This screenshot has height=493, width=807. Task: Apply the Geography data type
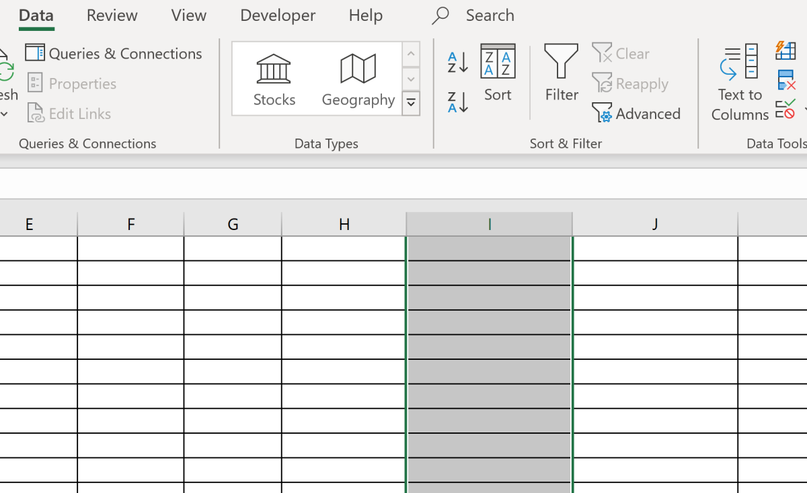tap(358, 76)
